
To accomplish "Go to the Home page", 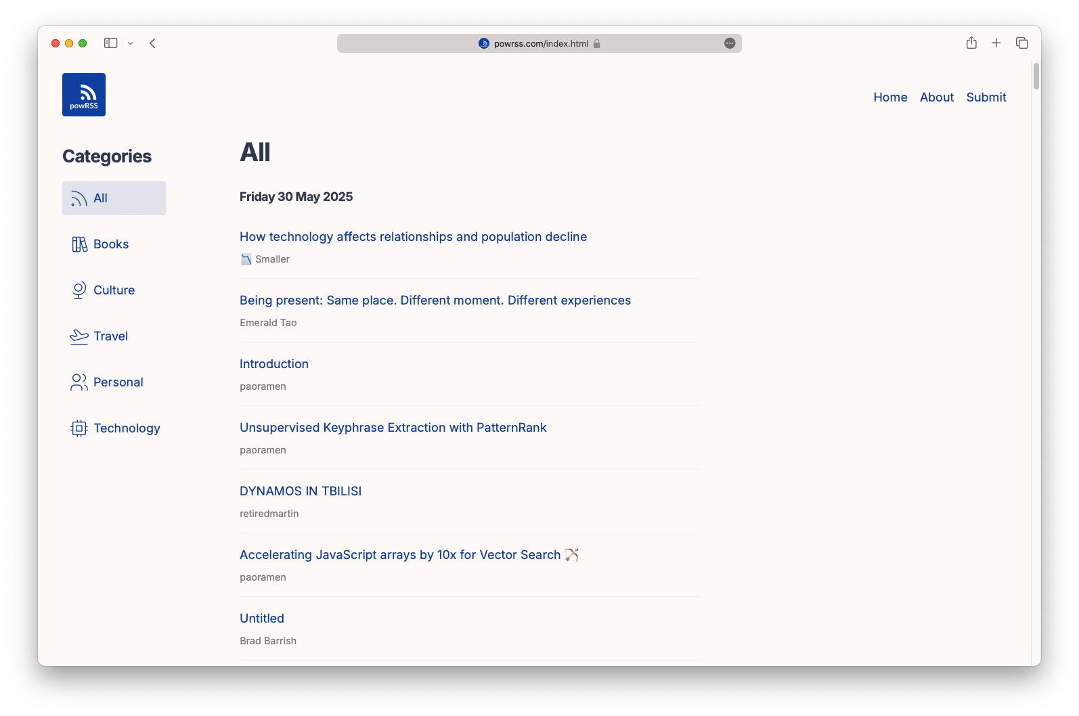I will tap(889, 97).
